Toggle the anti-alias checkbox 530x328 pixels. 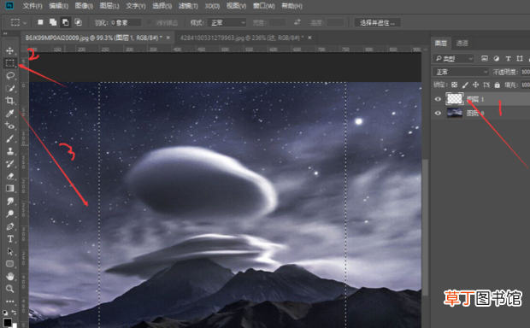(x=149, y=22)
